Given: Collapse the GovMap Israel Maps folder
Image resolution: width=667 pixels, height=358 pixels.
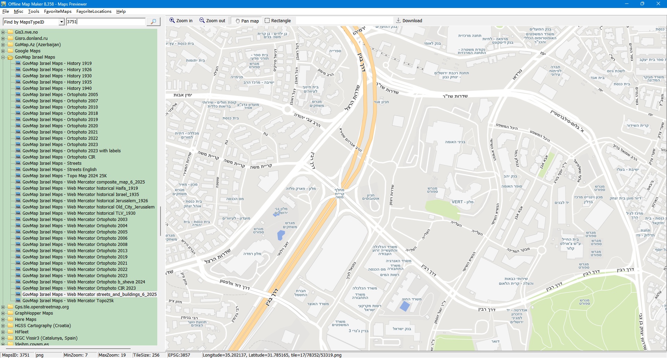Looking at the screenshot, I should point(3,57).
